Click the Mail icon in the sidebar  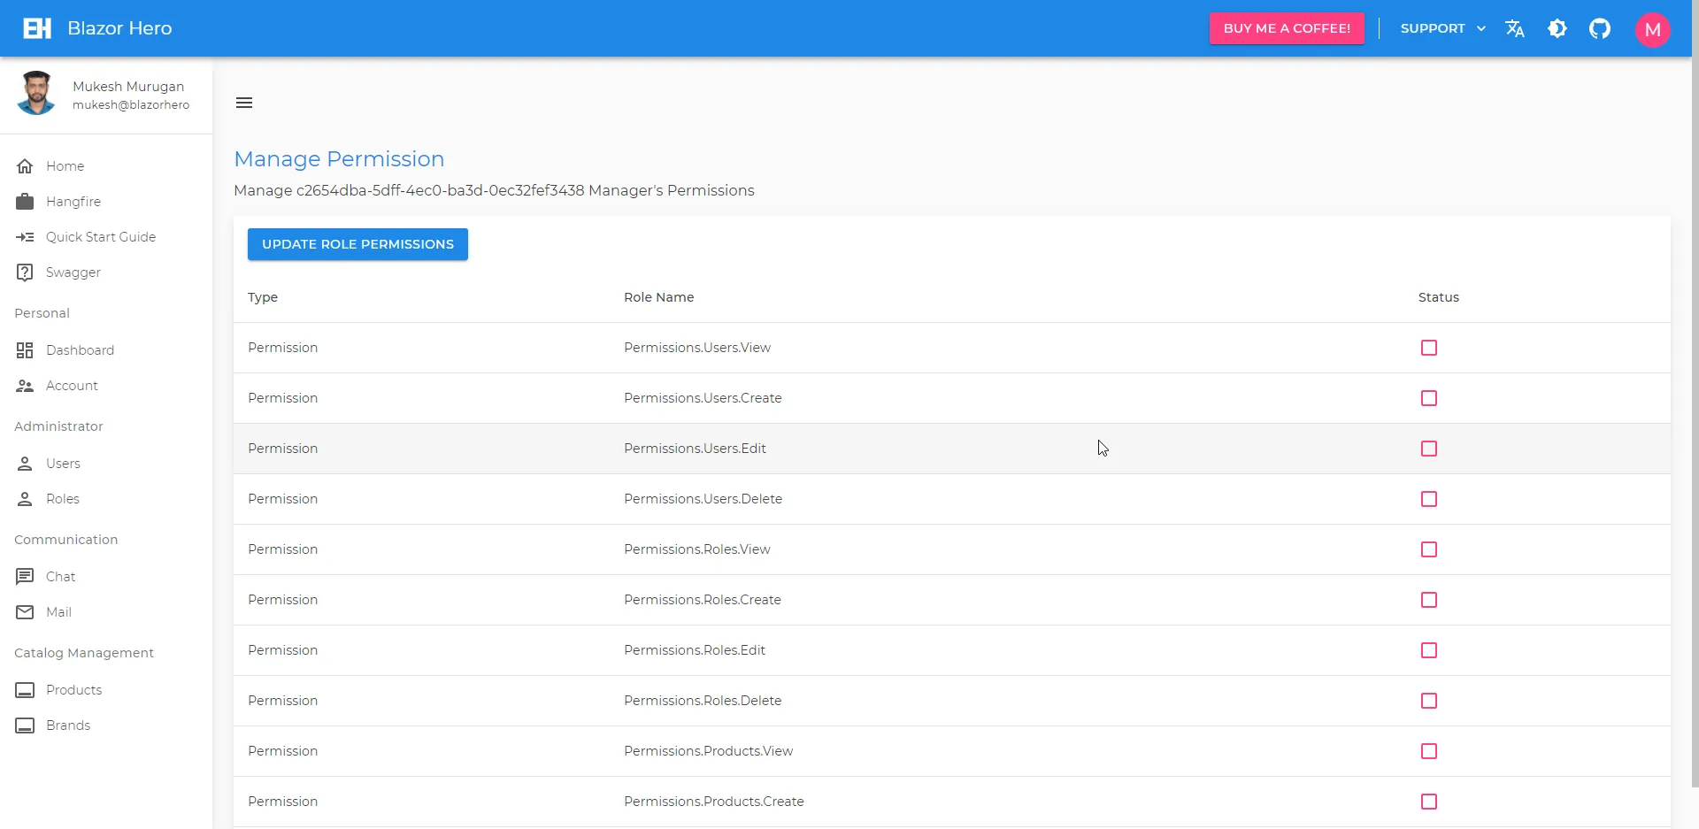[25, 611]
